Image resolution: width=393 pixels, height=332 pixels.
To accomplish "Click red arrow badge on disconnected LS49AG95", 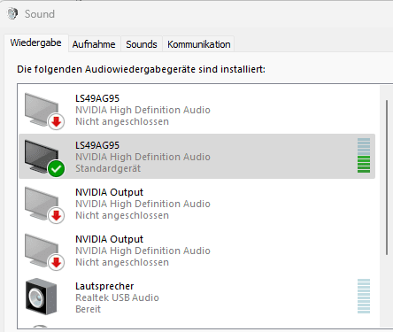I will (56, 121).
